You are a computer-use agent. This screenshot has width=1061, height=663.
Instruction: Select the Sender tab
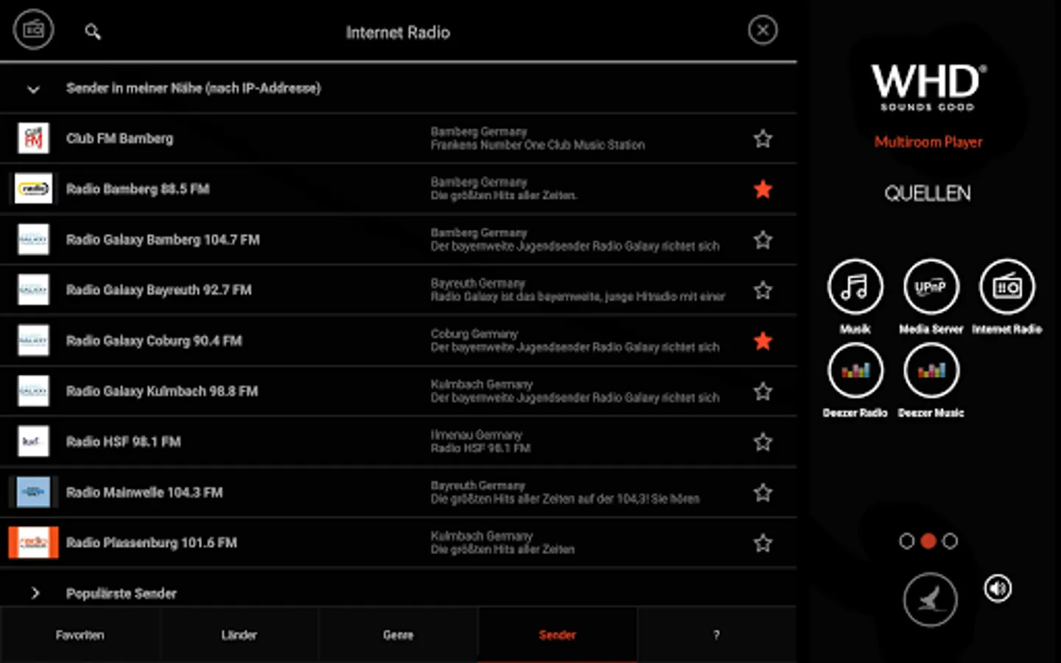[557, 635]
